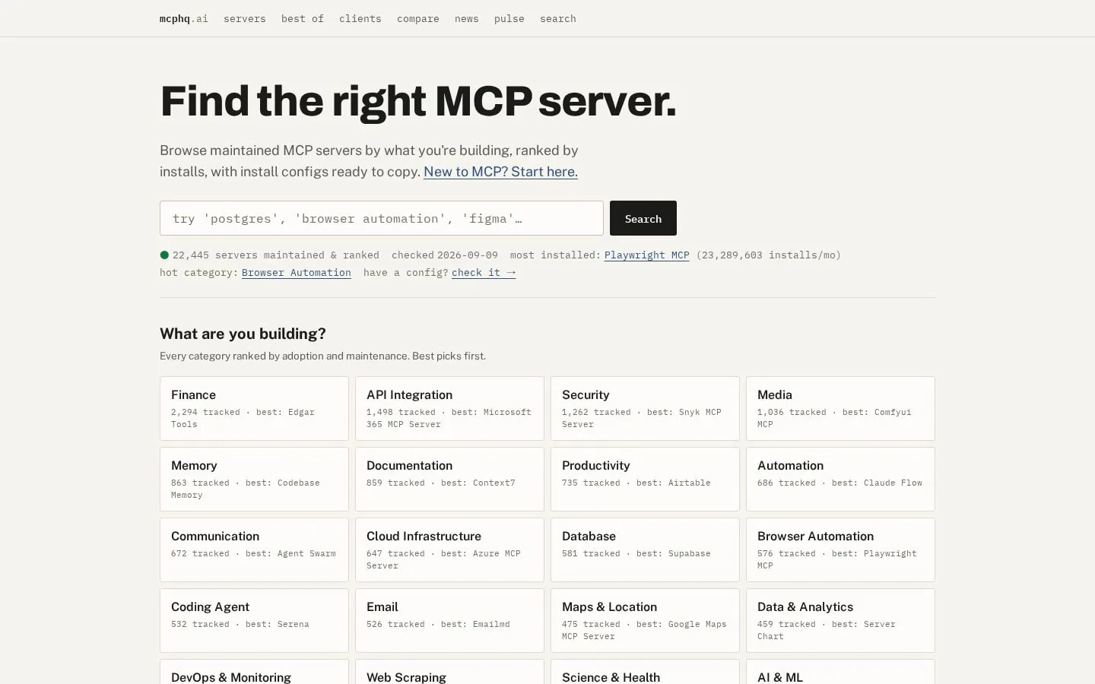Open the Finance category card

coord(254,408)
